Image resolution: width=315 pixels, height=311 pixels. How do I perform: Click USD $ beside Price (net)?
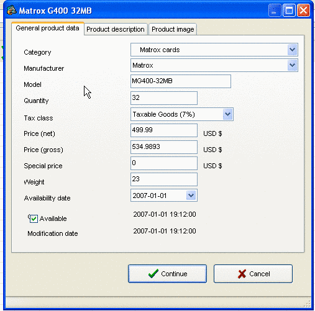click(212, 133)
